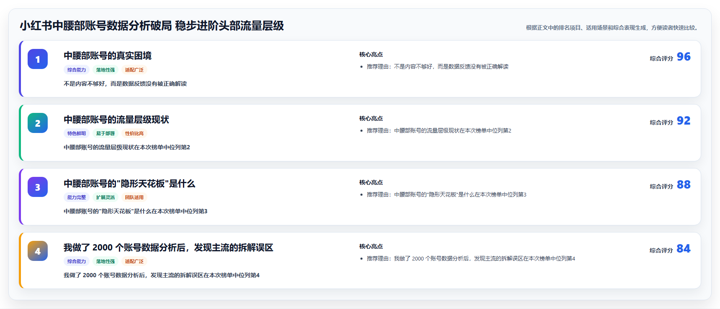Screen dimensions: 720x309
Task: Select the 团队适用 tag
Action: [134, 197]
